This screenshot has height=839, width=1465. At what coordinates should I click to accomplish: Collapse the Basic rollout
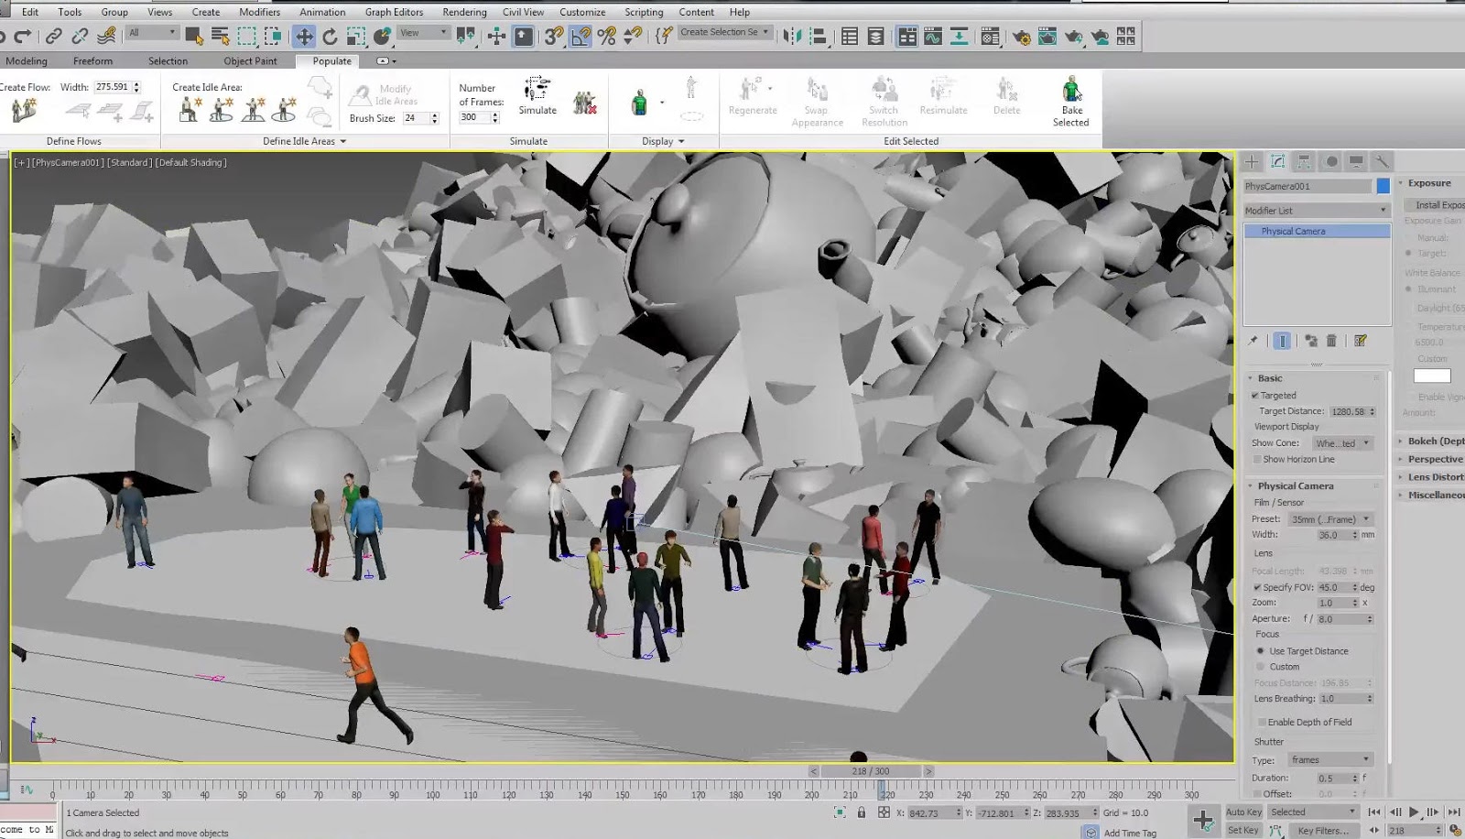[1269, 378]
